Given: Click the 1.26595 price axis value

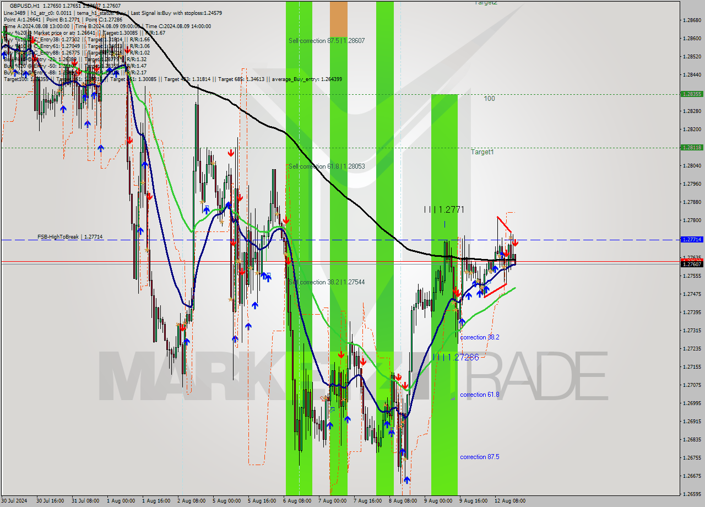Looking at the screenshot, I should click(691, 494).
